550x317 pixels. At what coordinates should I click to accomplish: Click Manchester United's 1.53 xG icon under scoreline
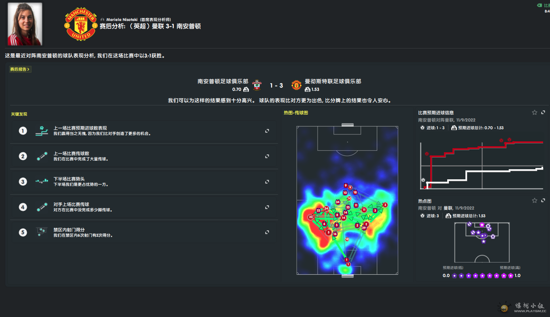tap(308, 90)
